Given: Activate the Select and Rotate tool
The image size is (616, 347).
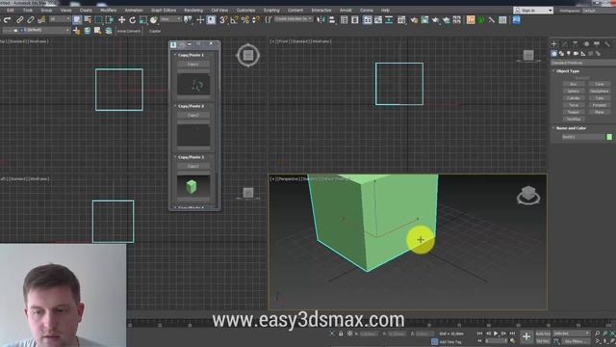Looking at the screenshot, I should [x=133, y=19].
